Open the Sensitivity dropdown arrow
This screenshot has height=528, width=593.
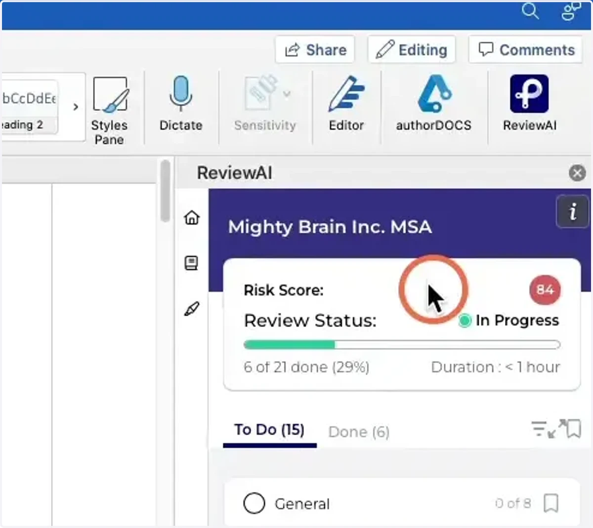tap(287, 93)
